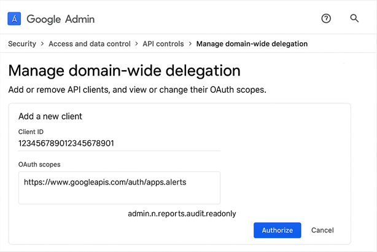
Task: Click the Google Admin title text
Action: 61,19
